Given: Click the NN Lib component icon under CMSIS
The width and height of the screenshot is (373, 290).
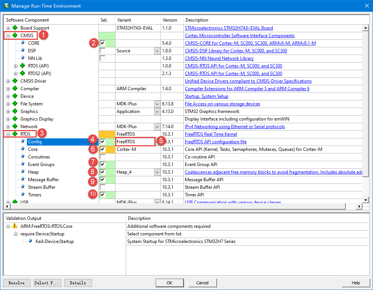Looking at the screenshot, I should (23, 58).
